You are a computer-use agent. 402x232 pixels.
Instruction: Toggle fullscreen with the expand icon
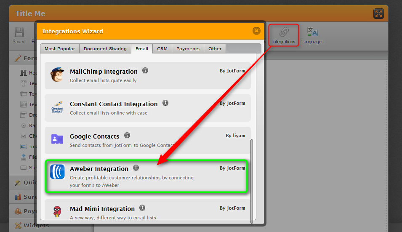coord(378,14)
